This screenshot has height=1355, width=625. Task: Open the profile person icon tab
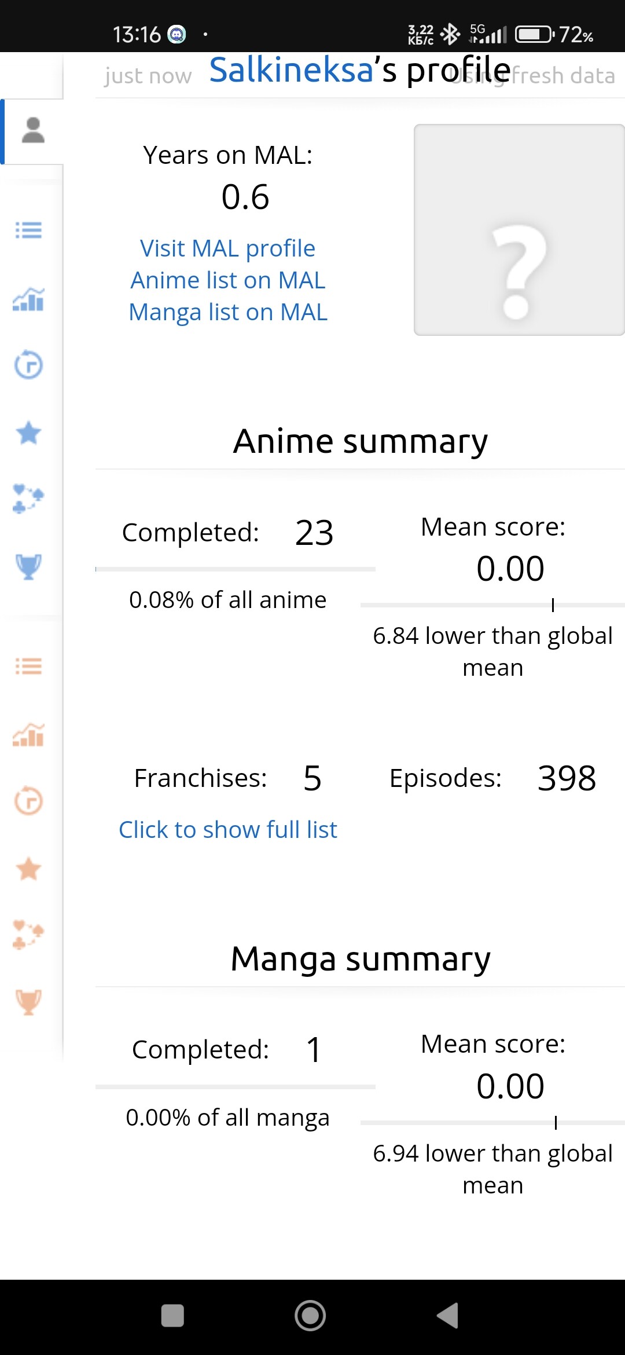33,131
